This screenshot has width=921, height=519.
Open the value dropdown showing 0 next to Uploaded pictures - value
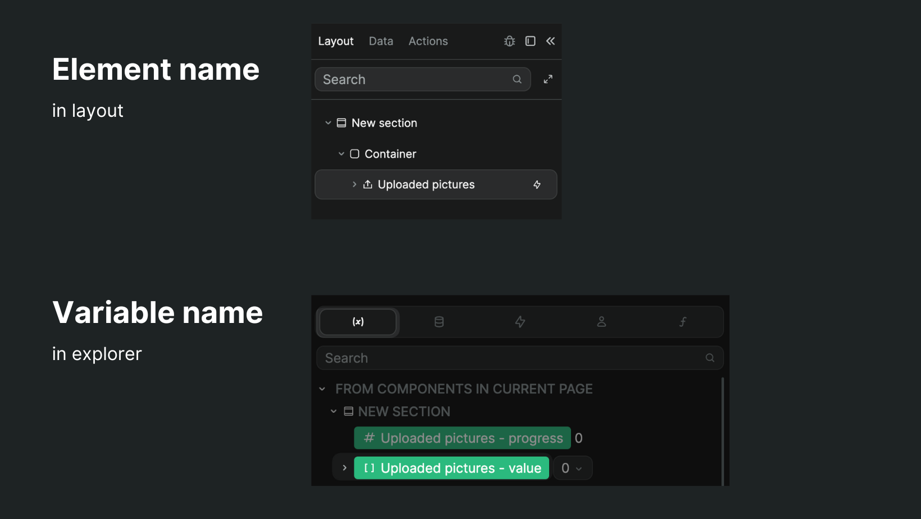(572, 468)
